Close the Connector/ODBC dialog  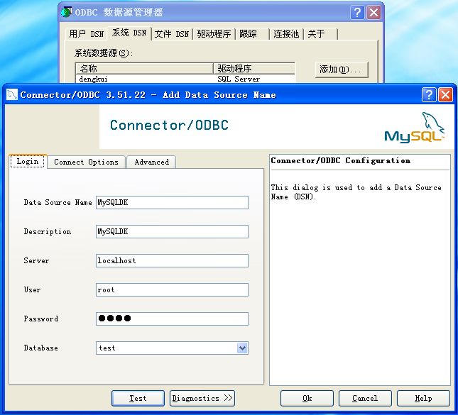coord(445,95)
